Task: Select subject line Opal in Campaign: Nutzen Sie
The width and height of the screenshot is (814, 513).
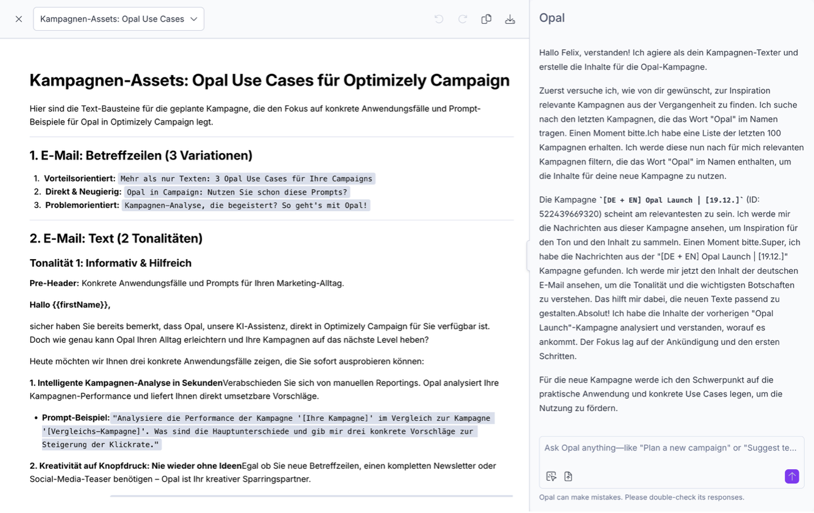Action: (x=237, y=192)
